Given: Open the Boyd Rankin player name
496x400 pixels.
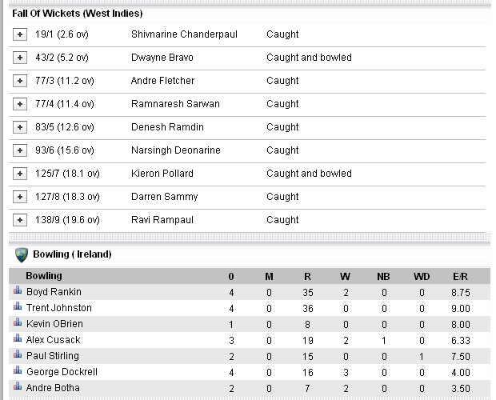Looking at the screenshot, I should click(x=54, y=292).
